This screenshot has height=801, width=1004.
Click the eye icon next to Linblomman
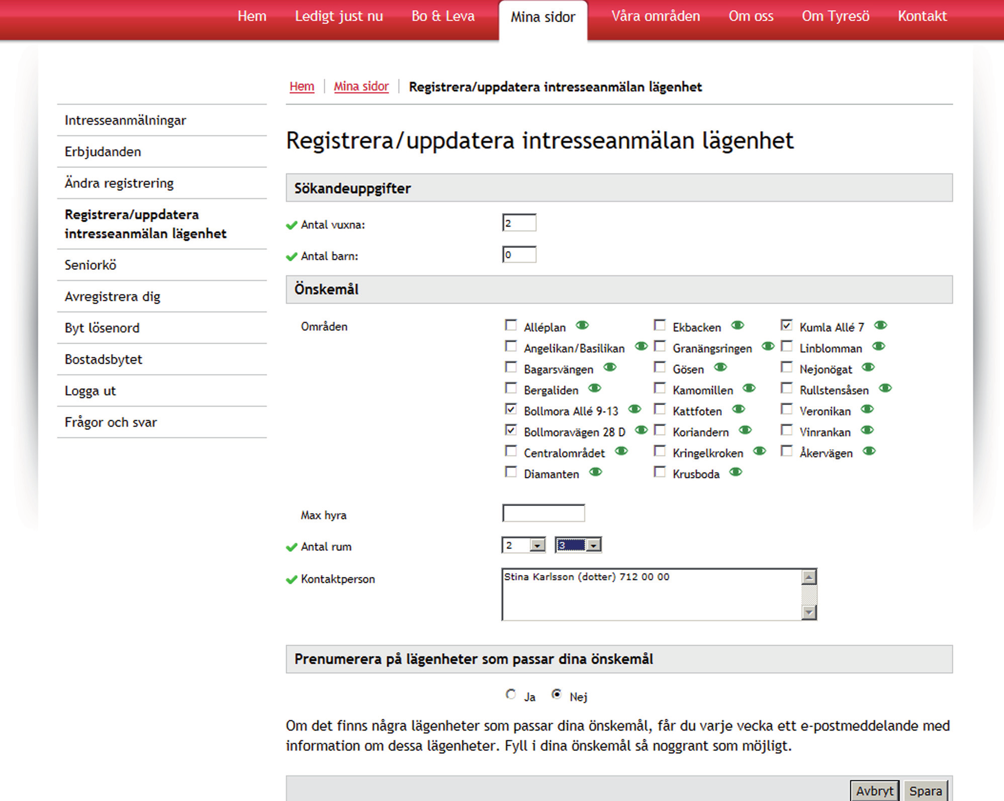point(878,346)
